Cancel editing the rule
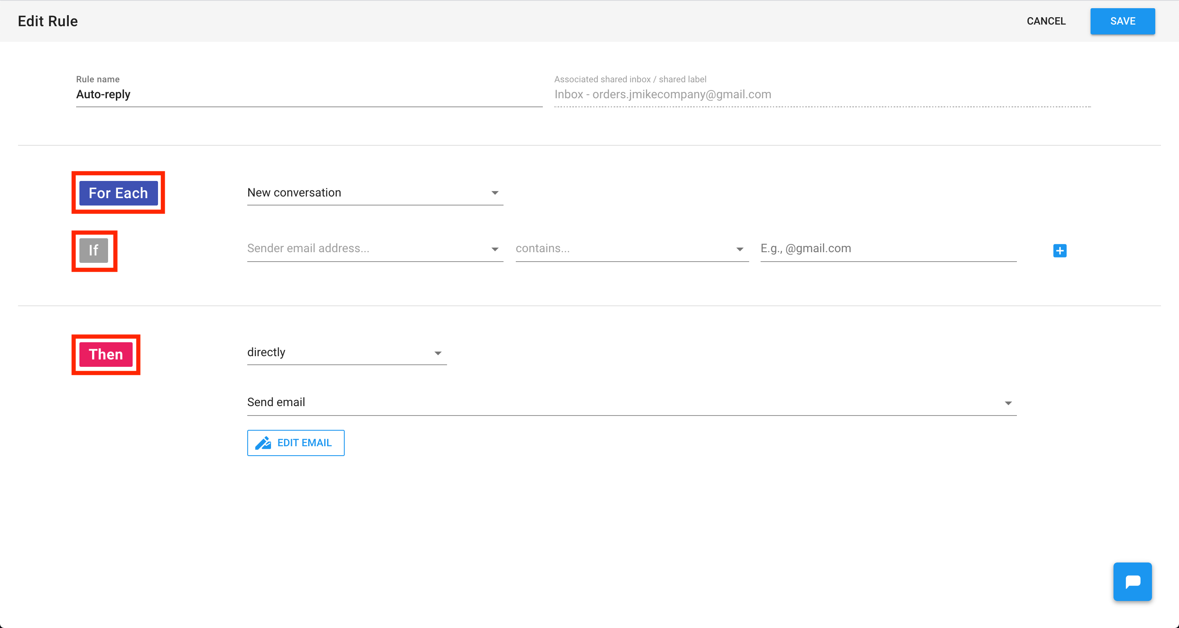The image size is (1179, 628). (x=1046, y=21)
